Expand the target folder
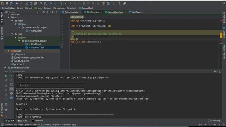 pos(8,51)
